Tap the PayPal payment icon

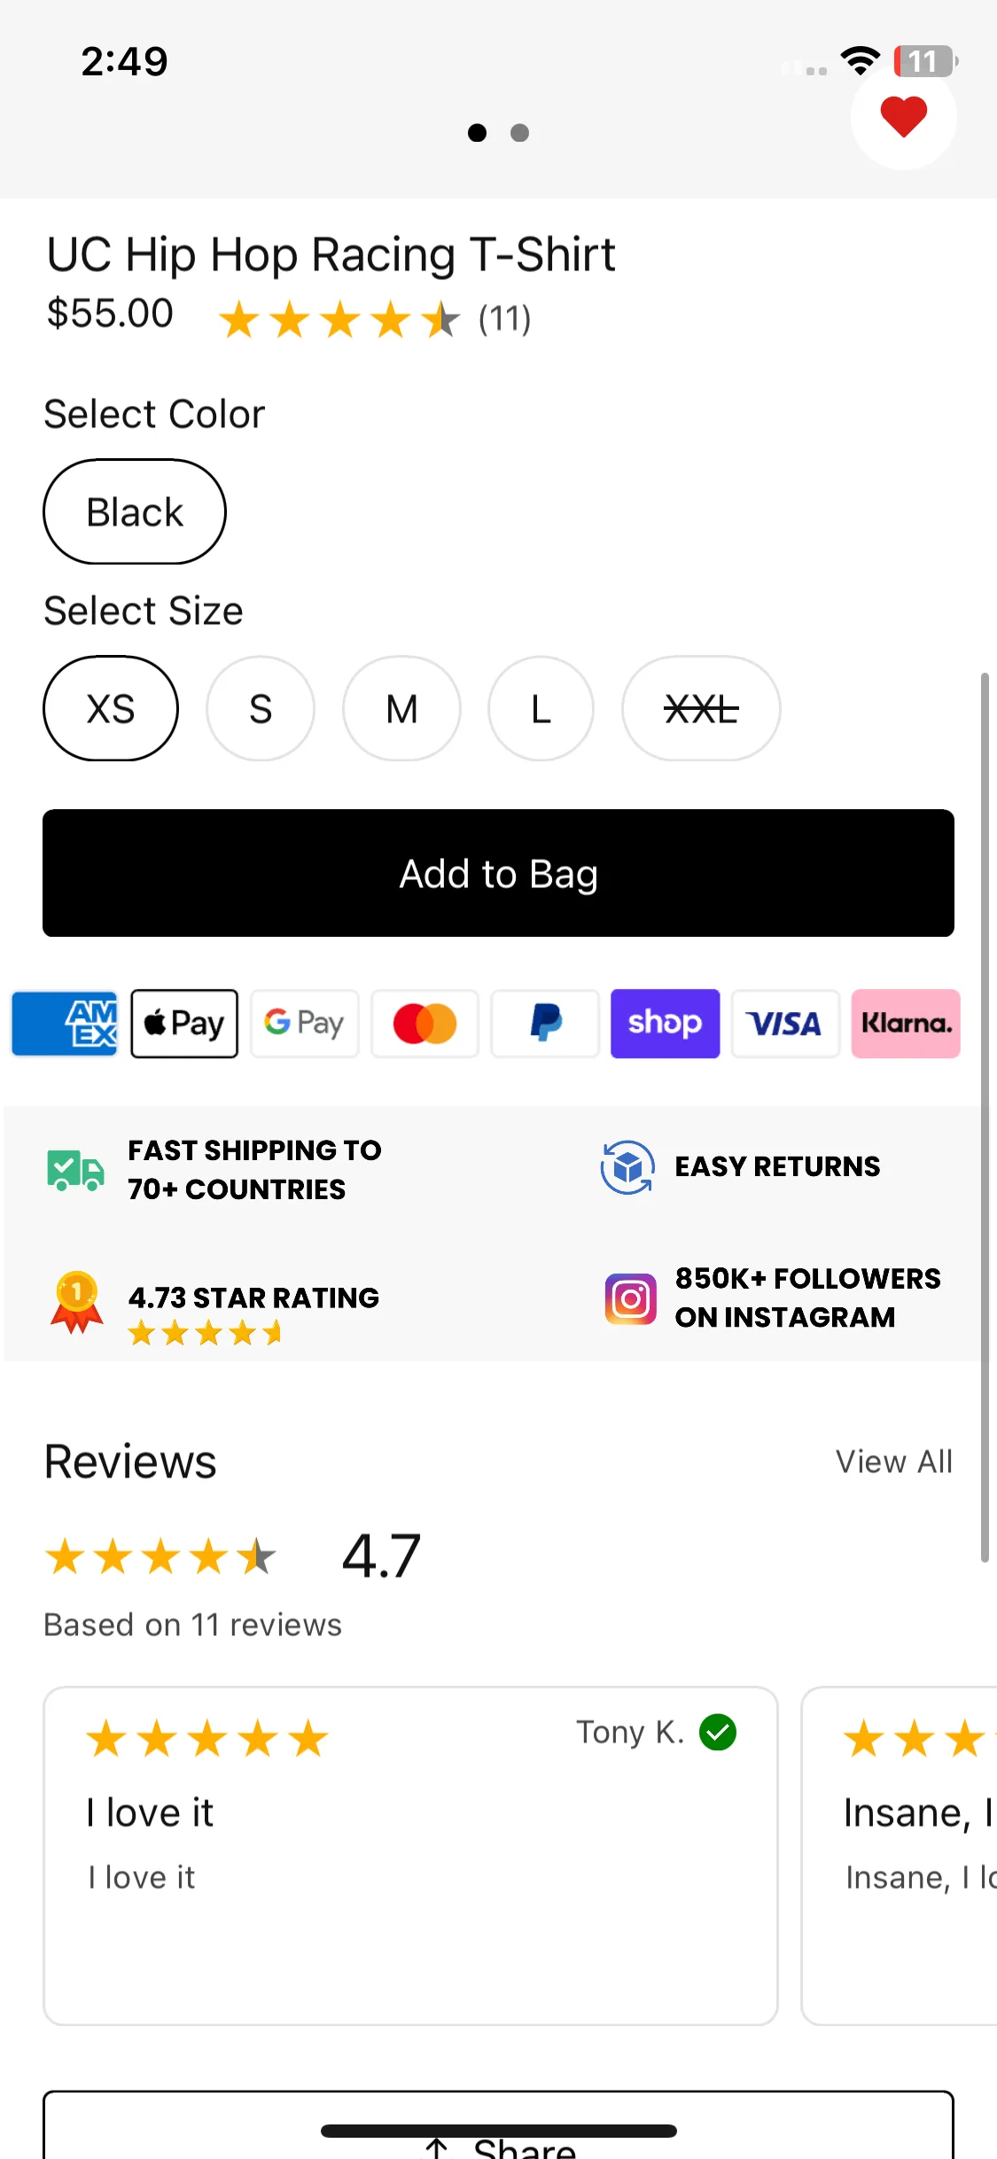pyautogui.click(x=545, y=1024)
